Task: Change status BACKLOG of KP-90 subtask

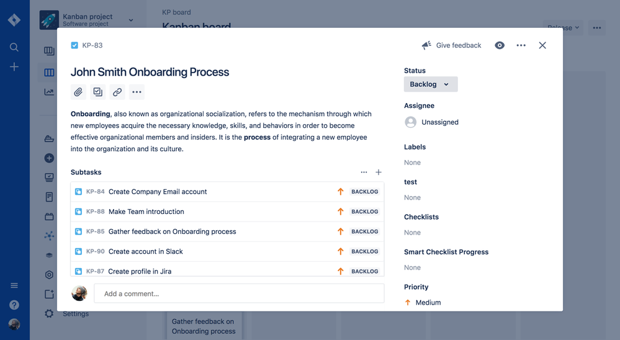Action: click(364, 251)
